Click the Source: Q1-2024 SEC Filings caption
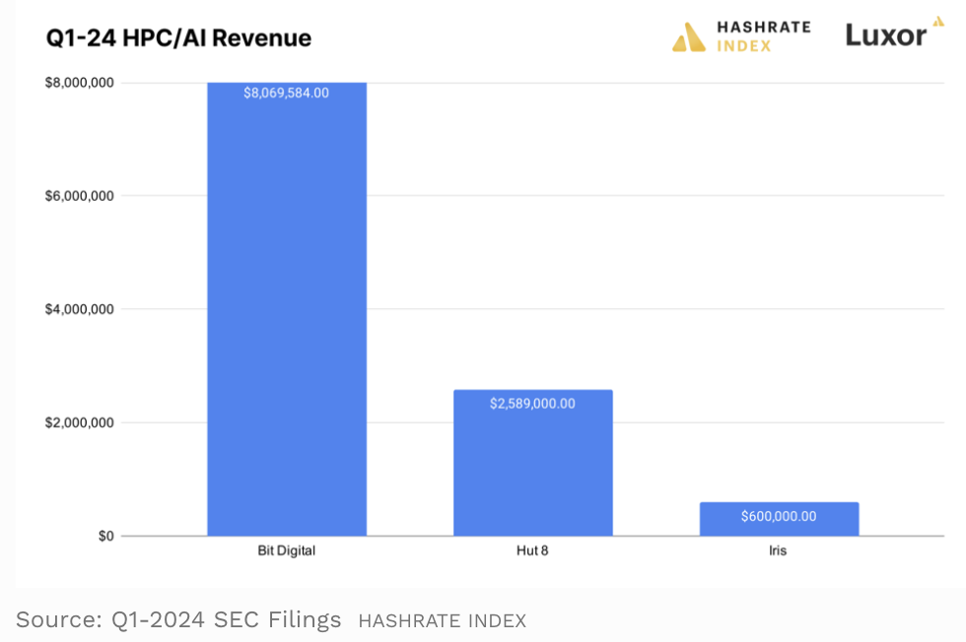 pyautogui.click(x=178, y=619)
